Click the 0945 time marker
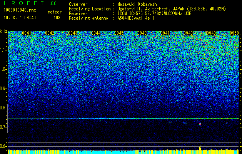 click(x=119, y=33)
